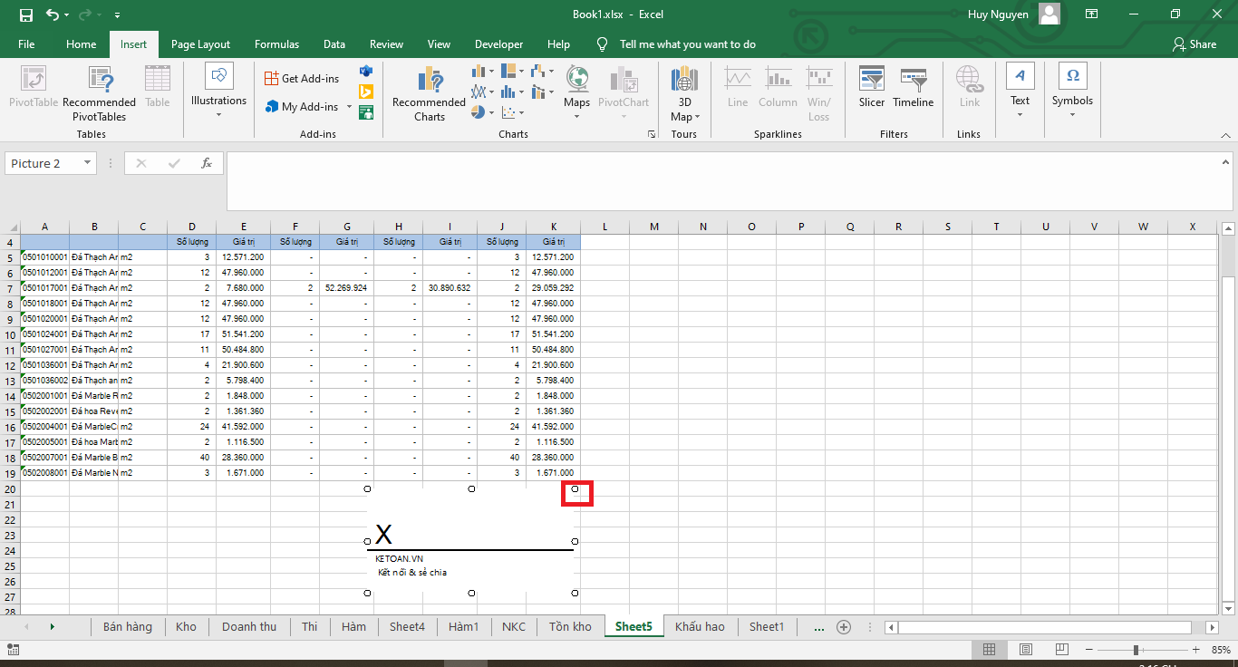Insert a Timeline filter
The image size is (1238, 667).
(x=913, y=88)
